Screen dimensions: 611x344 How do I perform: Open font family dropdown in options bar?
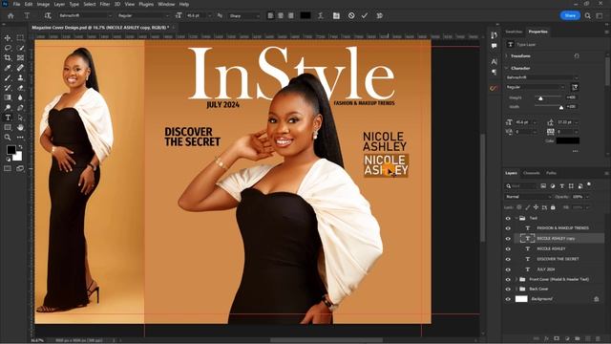(85, 15)
